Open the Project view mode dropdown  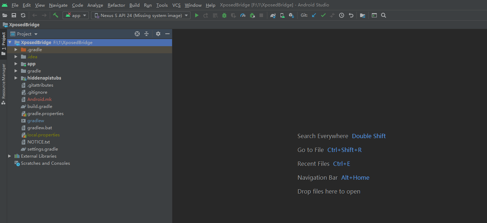[24, 34]
